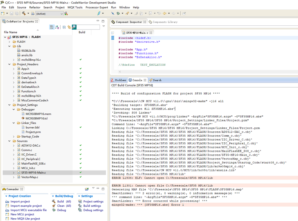
Task: Toggle build checkmark for Comm.c
Action: point(81,150)
